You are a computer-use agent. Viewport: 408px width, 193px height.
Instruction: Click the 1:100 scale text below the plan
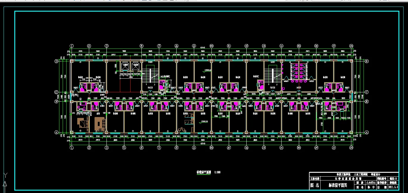tap(217, 172)
